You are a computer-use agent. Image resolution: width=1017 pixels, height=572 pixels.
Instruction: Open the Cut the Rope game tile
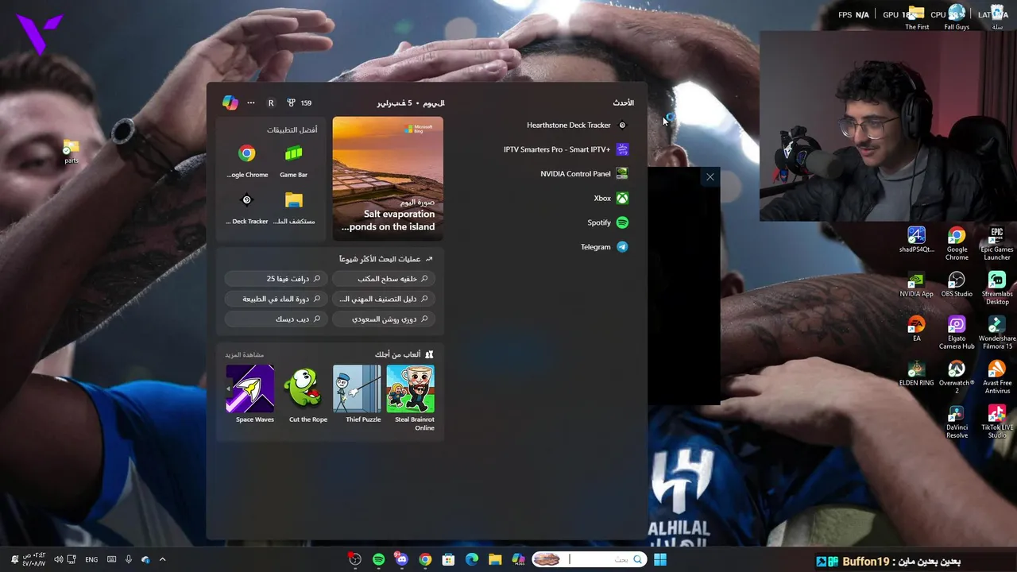304,394
